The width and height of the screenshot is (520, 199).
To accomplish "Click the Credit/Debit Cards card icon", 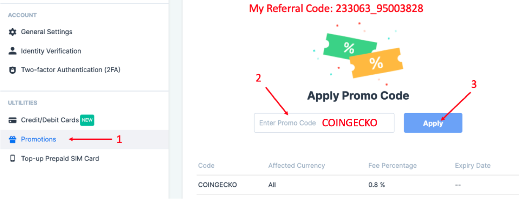I will pyautogui.click(x=13, y=120).
